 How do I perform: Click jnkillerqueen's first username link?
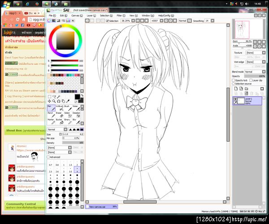[x=26, y=166]
